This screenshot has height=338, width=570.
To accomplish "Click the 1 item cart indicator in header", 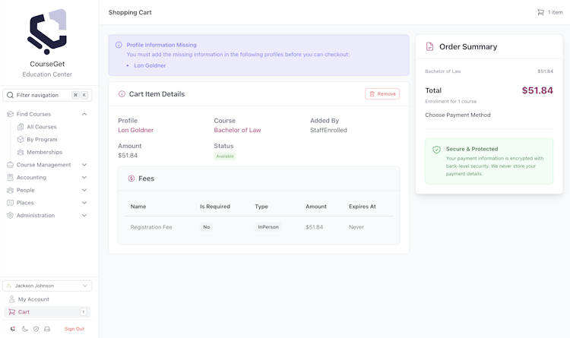I will tap(550, 12).
